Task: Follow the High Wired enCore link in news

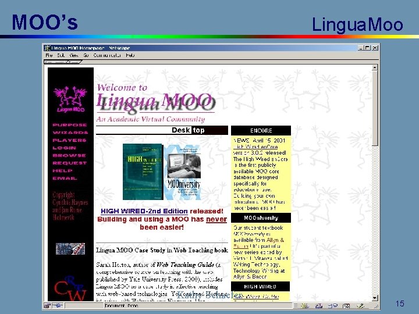Action: 255,147
